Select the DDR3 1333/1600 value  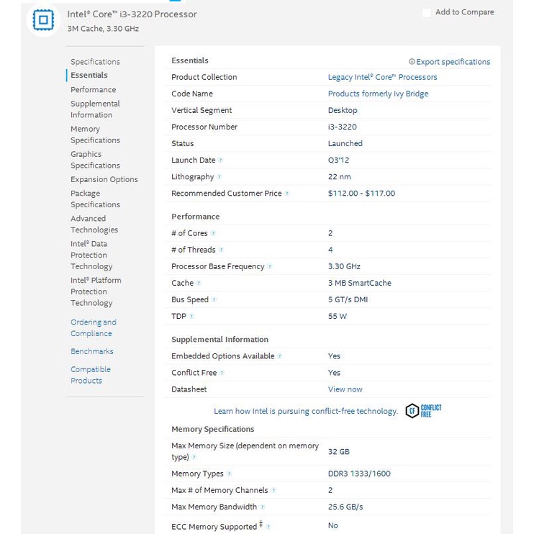(x=359, y=474)
